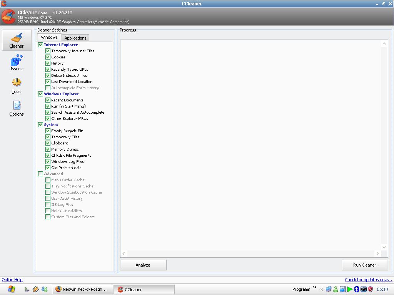
Task: Disable Empty Recycle Bin cleaning
Action: pyautogui.click(x=48, y=131)
